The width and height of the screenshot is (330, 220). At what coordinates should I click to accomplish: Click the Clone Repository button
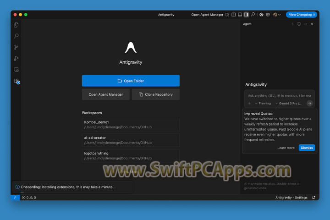(156, 94)
